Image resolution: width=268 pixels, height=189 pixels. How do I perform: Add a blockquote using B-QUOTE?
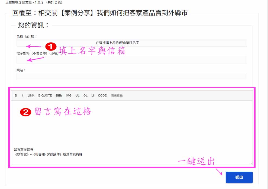point(45,95)
